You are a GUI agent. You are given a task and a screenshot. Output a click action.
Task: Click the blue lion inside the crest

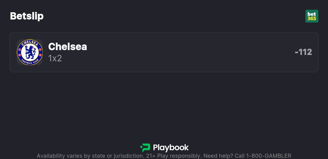tap(30, 52)
